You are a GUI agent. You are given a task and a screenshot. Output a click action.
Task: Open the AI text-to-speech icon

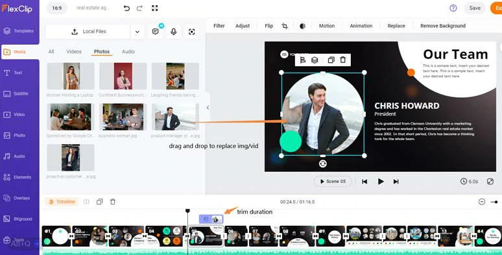156,31
